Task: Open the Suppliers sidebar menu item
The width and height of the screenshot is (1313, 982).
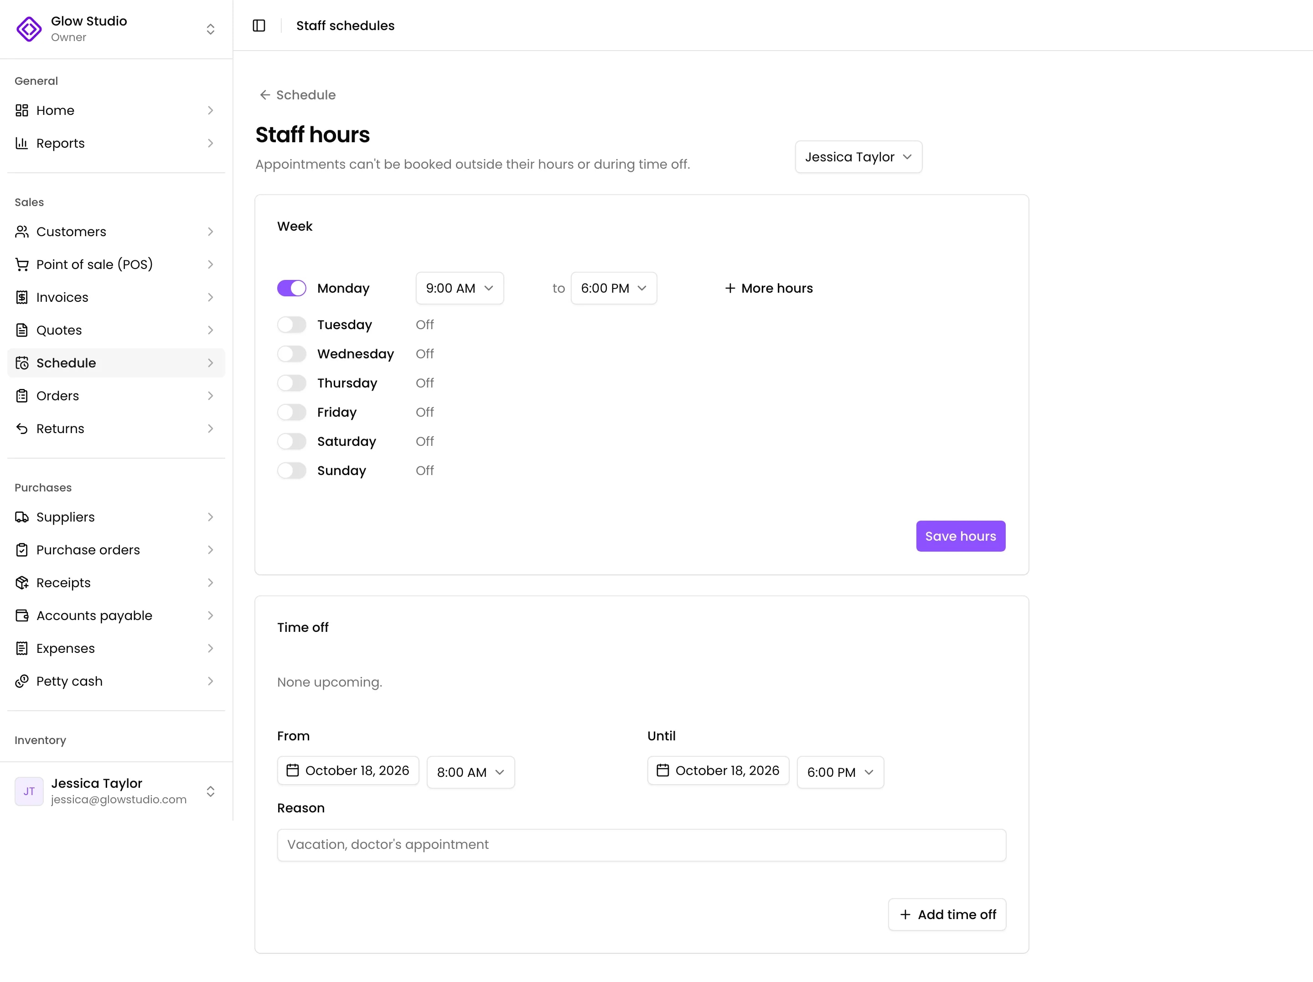Action: coord(116,517)
